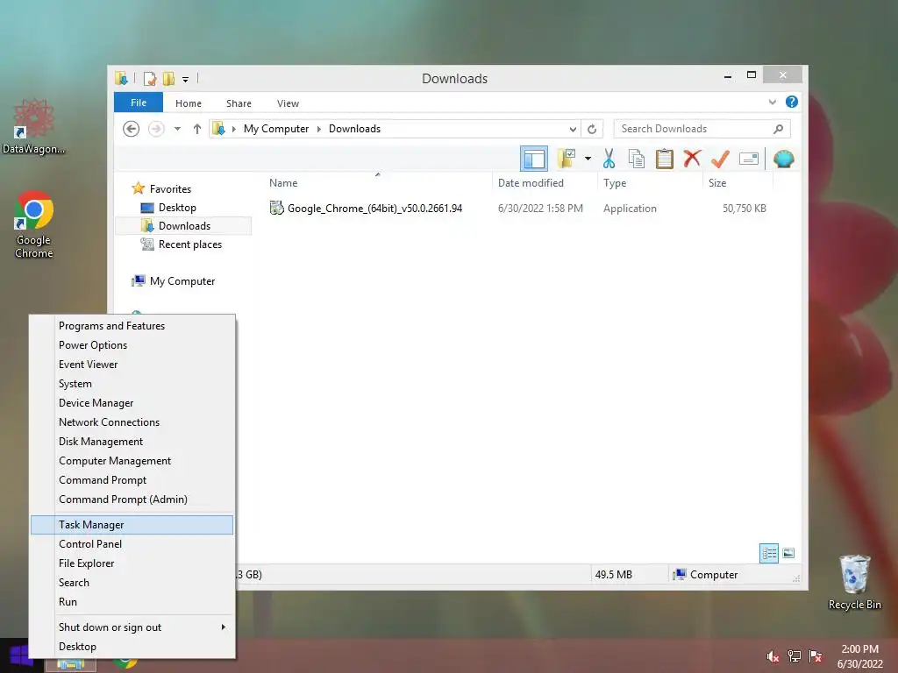Viewport: 898px width, 673px height.
Task: Expand the Shut down or sign out submenu
Action: pyautogui.click(x=132, y=627)
